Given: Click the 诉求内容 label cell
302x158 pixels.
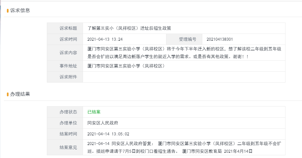Looking at the screenshot, I should click(65, 53).
